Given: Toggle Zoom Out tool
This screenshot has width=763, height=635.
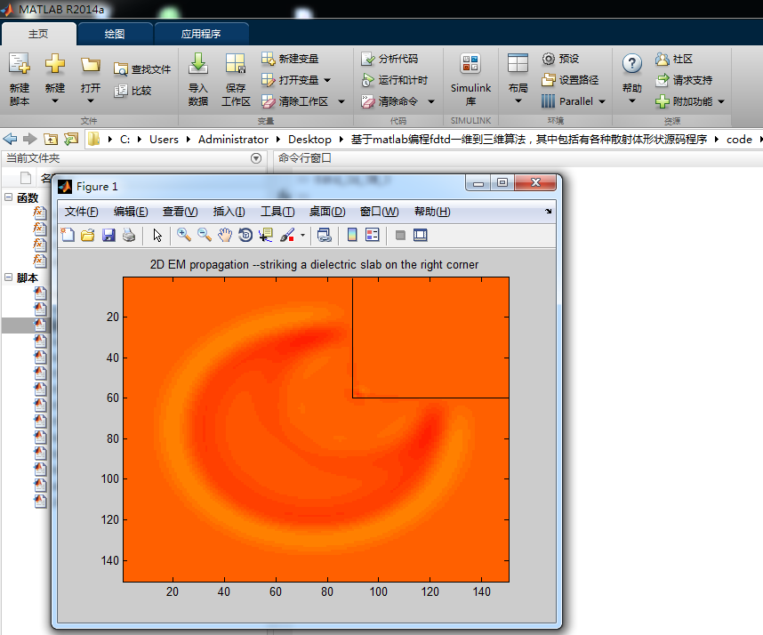Looking at the screenshot, I should (x=205, y=236).
